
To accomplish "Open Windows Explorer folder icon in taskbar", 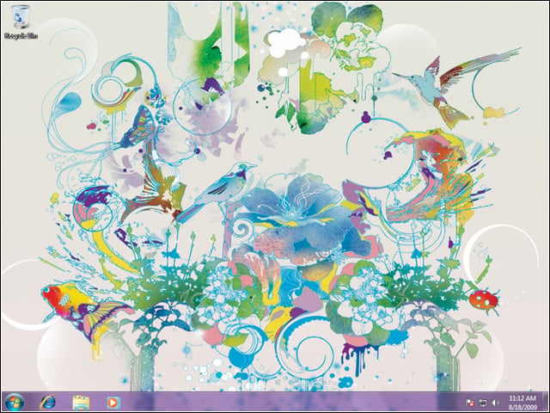I will coord(81,402).
